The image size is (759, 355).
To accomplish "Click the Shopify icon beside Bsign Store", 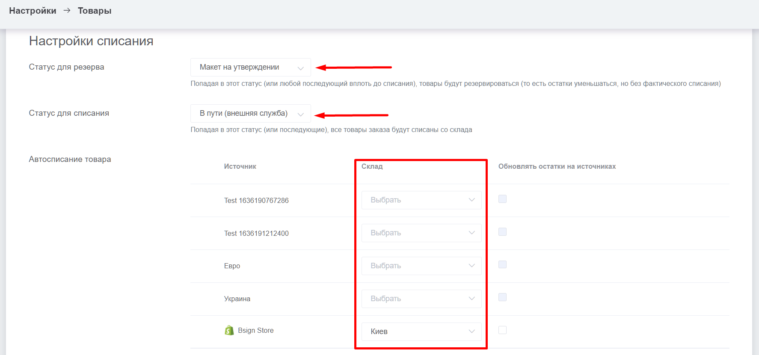I will (229, 330).
